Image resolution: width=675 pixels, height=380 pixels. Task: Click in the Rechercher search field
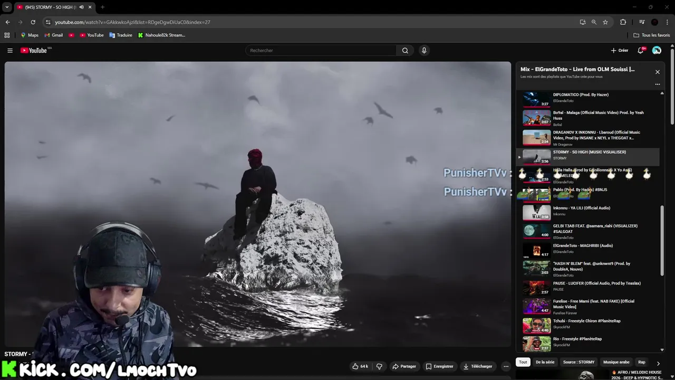(x=321, y=50)
